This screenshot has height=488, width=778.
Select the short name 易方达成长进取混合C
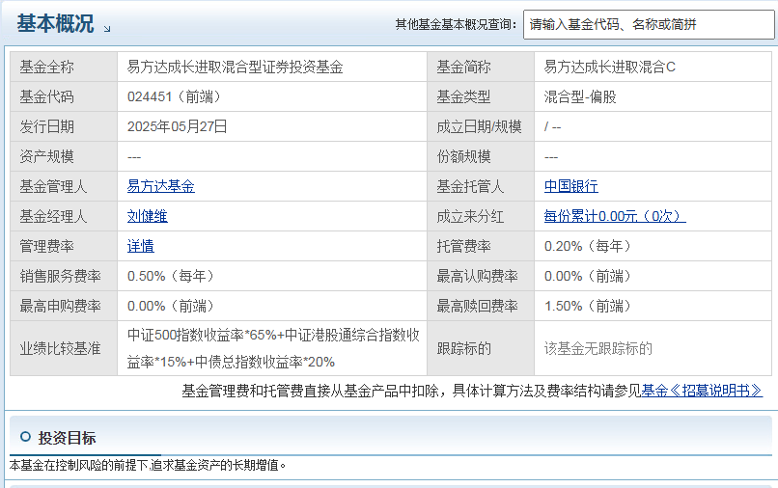610,67
